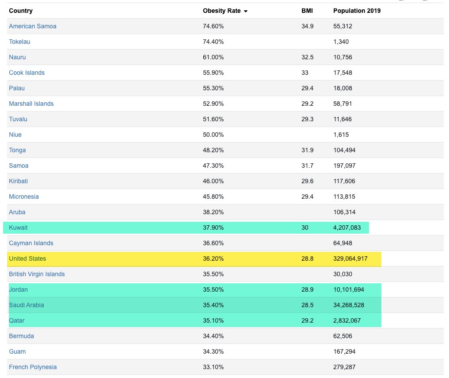The image size is (449, 378).
Task: Select the 36.60% Cayman Islands rate
Action: [x=213, y=243]
